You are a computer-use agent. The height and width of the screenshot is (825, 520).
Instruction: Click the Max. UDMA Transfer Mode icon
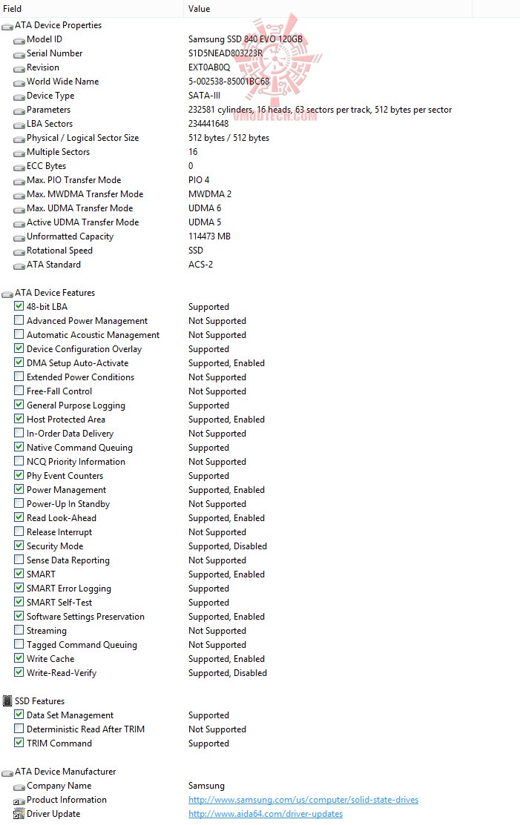[x=19, y=210]
